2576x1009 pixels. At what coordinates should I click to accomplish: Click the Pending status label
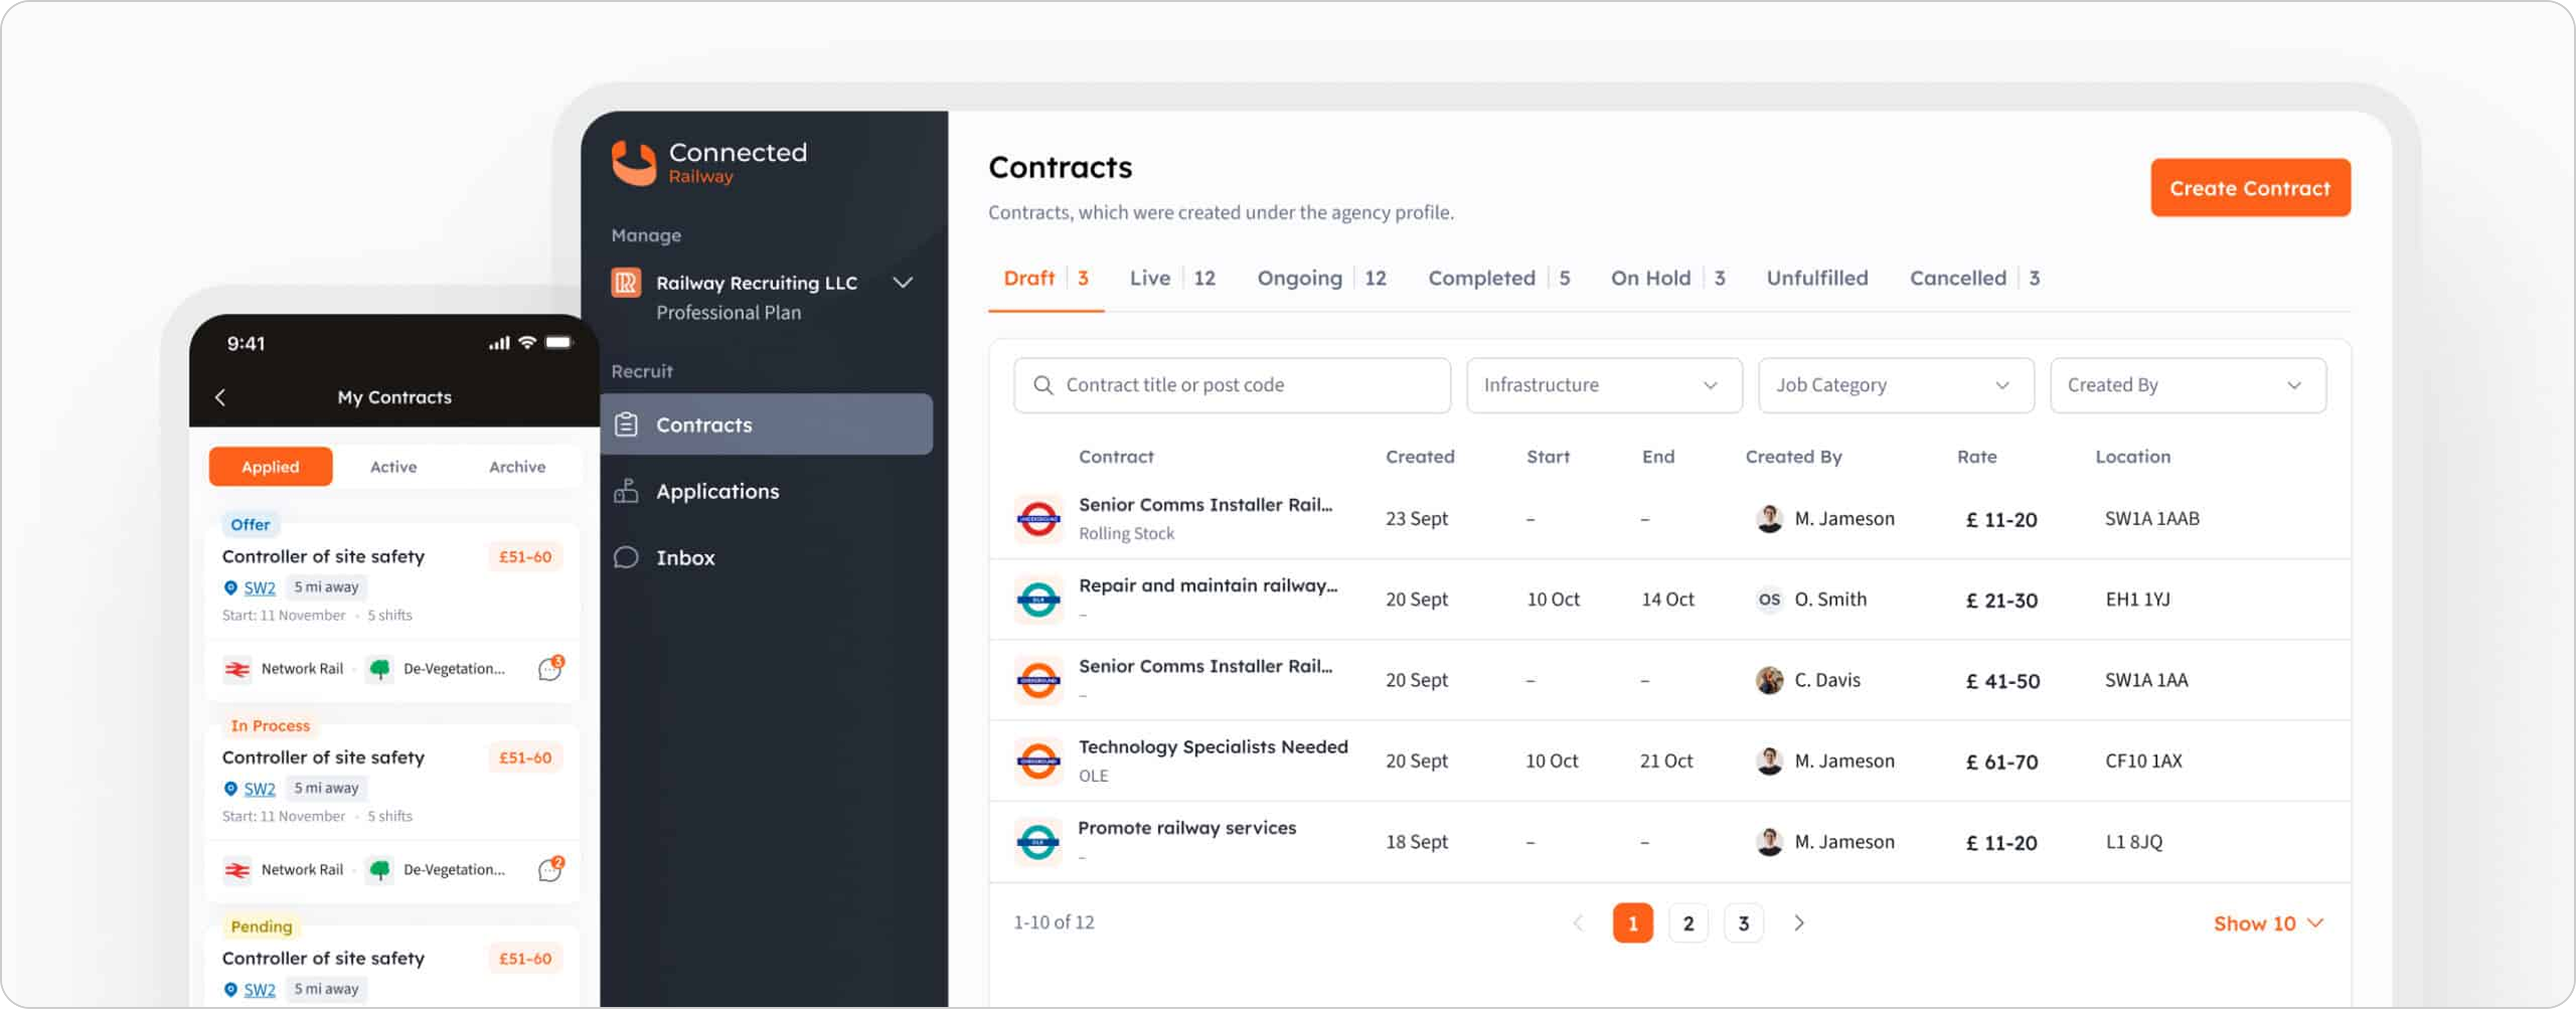(x=261, y=927)
